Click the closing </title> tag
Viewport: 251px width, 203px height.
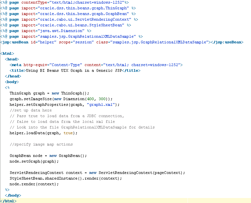tap(131, 70)
